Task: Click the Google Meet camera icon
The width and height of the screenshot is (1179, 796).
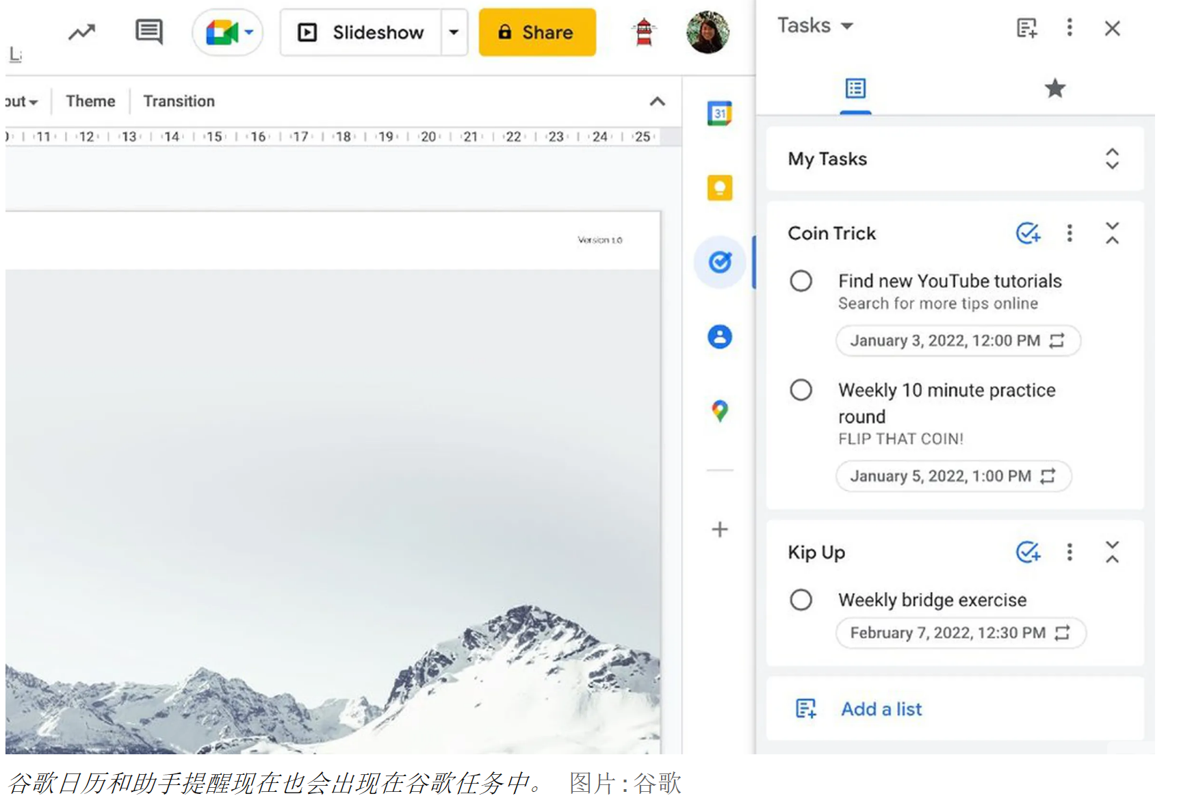Action: coord(222,32)
